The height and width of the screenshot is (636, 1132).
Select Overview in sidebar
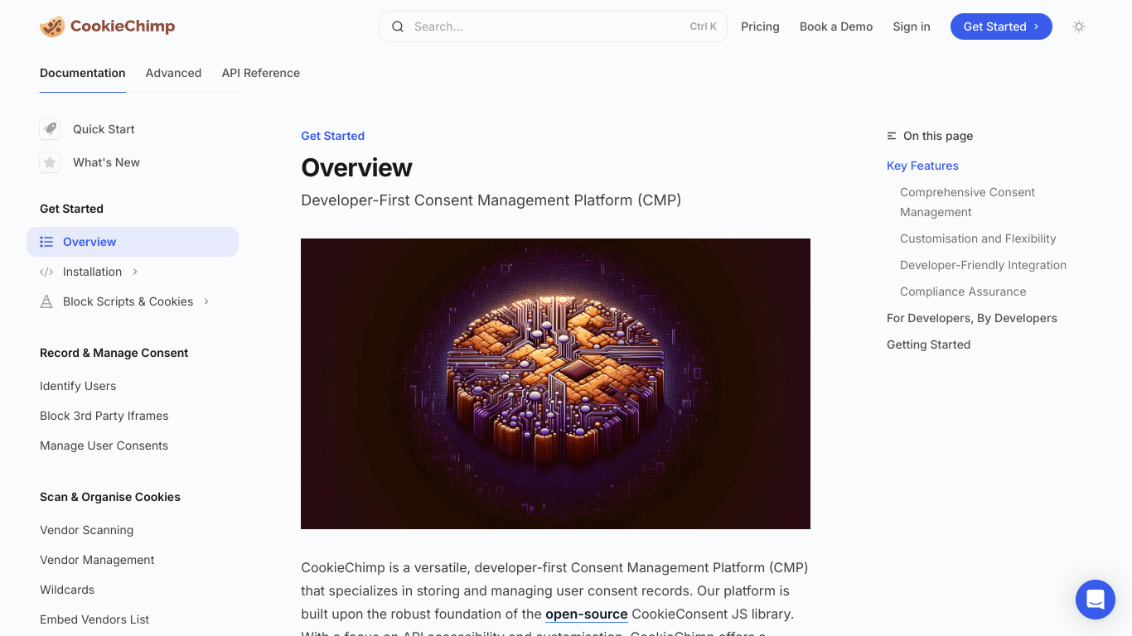133,242
